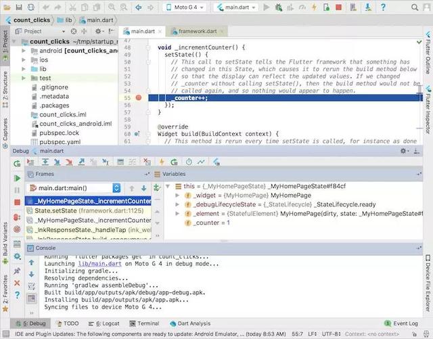Open the TODO tool window tab
This screenshot has height=339, width=433.
(67, 323)
